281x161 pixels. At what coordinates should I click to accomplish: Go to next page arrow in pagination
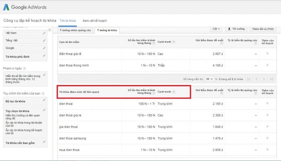point(264,79)
